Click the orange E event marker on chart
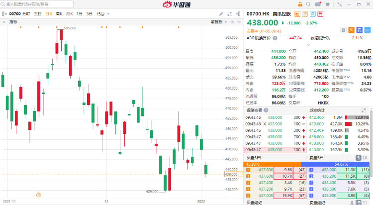373x205 pixels. coord(38,195)
